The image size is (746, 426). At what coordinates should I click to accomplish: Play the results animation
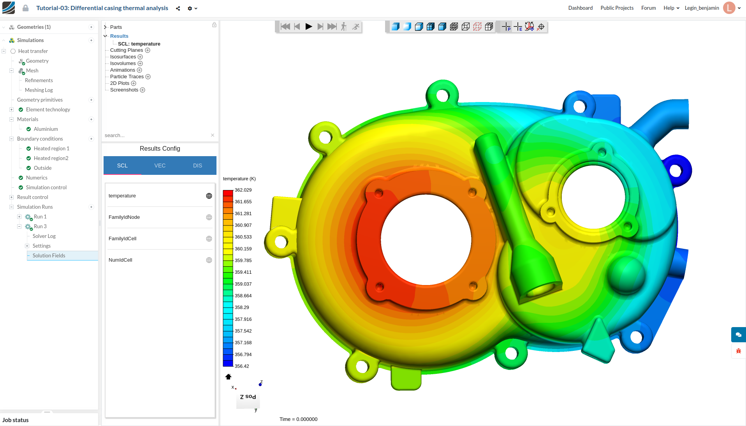tap(309, 26)
